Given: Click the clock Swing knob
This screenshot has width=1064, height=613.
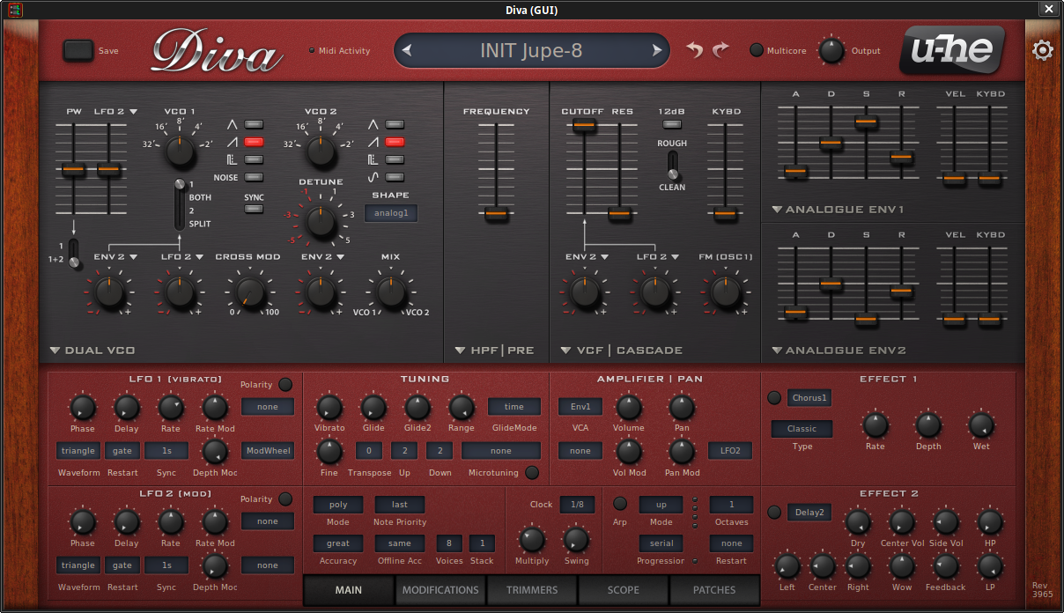Looking at the screenshot, I should (x=576, y=539).
